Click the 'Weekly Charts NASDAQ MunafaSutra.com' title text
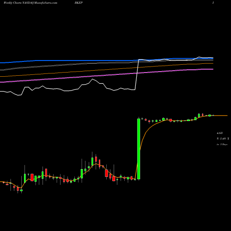The width and height of the screenshot is (231, 231). coord(30,3)
